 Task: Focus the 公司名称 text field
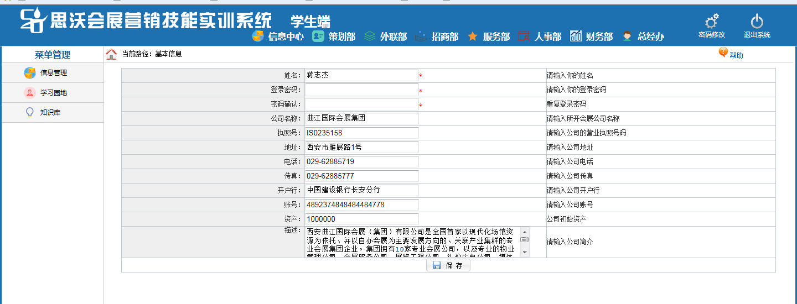click(361, 118)
